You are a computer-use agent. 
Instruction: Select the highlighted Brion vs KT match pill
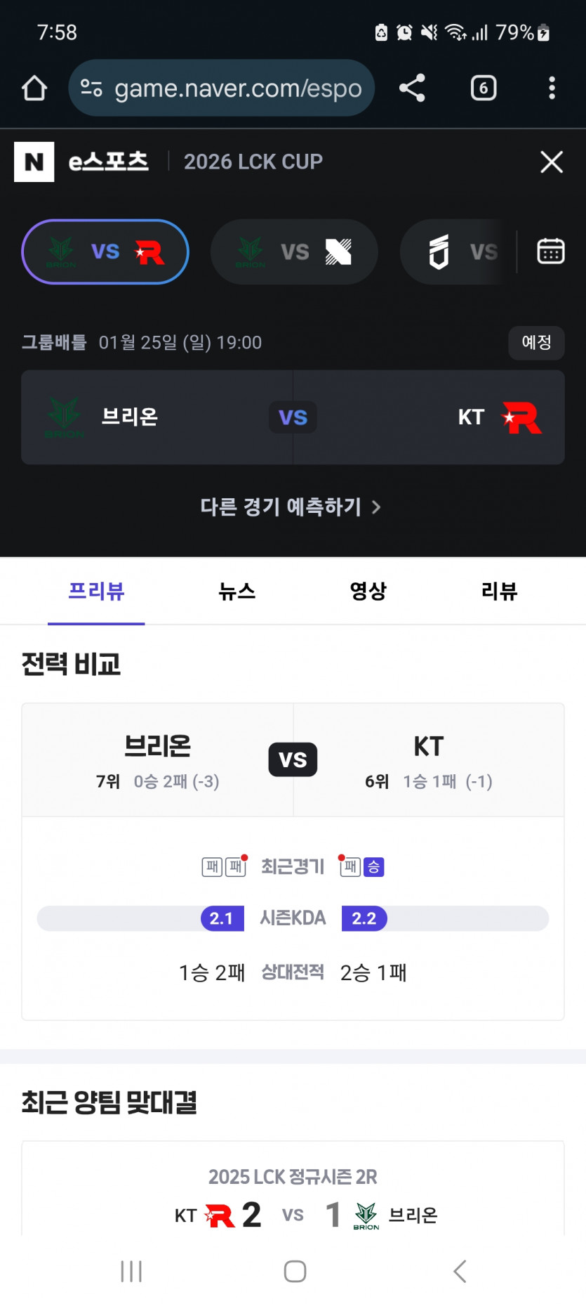(x=105, y=252)
